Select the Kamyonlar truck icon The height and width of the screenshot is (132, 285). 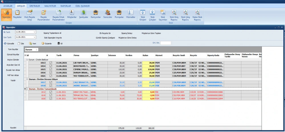pos(96,14)
